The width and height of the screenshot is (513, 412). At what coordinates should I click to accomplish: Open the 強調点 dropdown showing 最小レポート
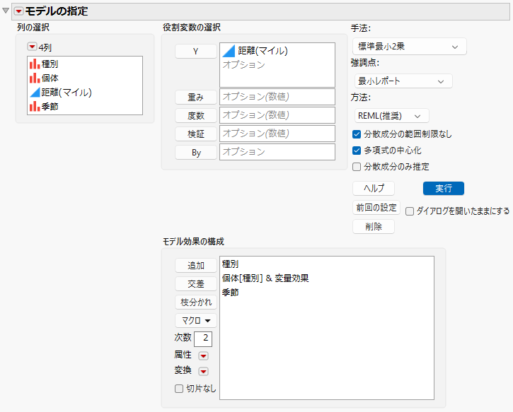403,81
